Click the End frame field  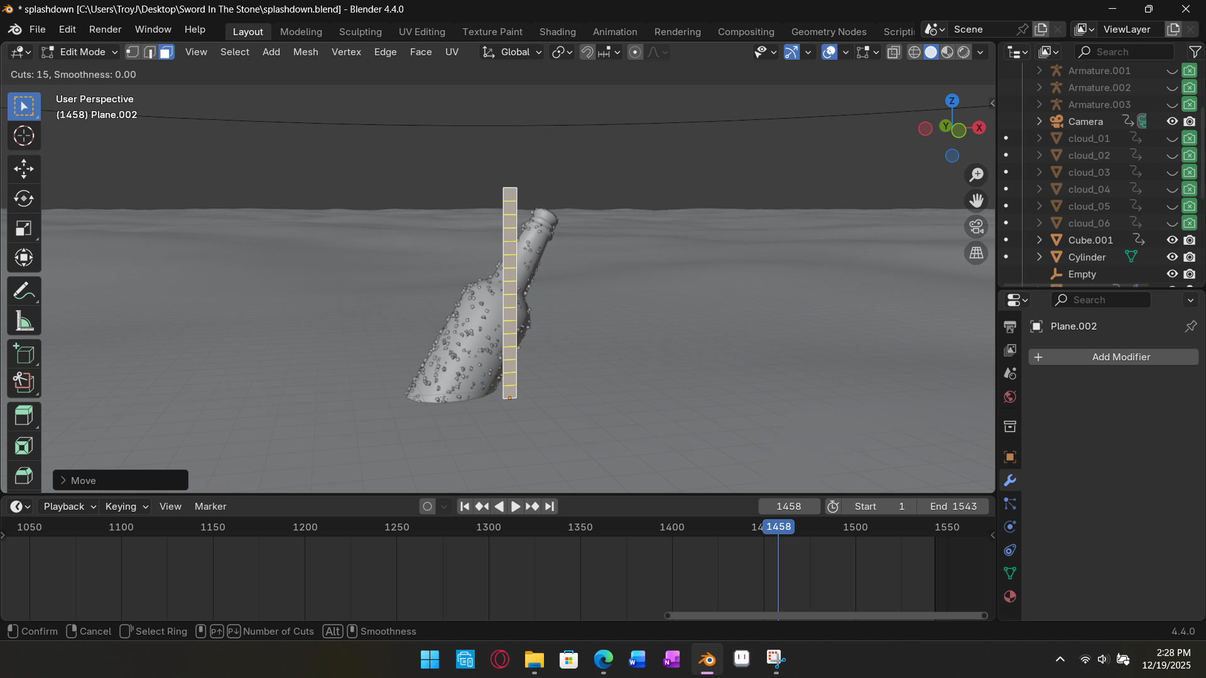(x=952, y=507)
